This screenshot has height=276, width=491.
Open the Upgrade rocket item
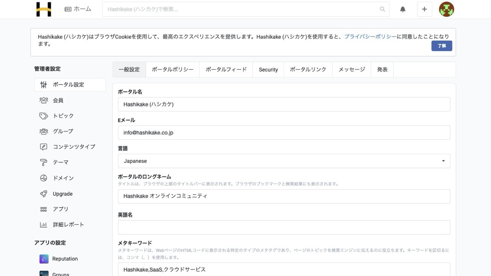[62, 194]
